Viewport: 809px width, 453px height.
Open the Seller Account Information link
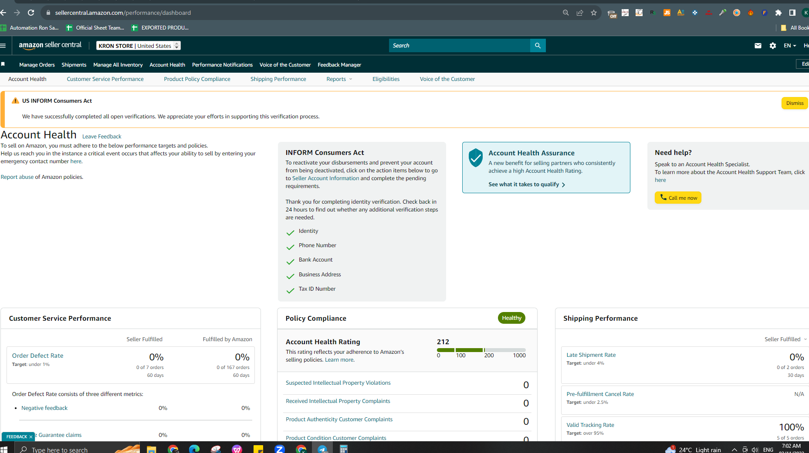click(325, 178)
